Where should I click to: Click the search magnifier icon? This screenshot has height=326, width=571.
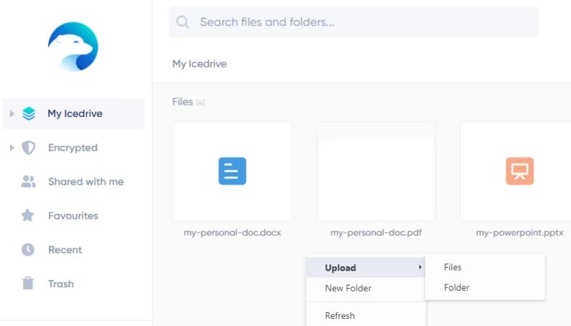point(183,22)
